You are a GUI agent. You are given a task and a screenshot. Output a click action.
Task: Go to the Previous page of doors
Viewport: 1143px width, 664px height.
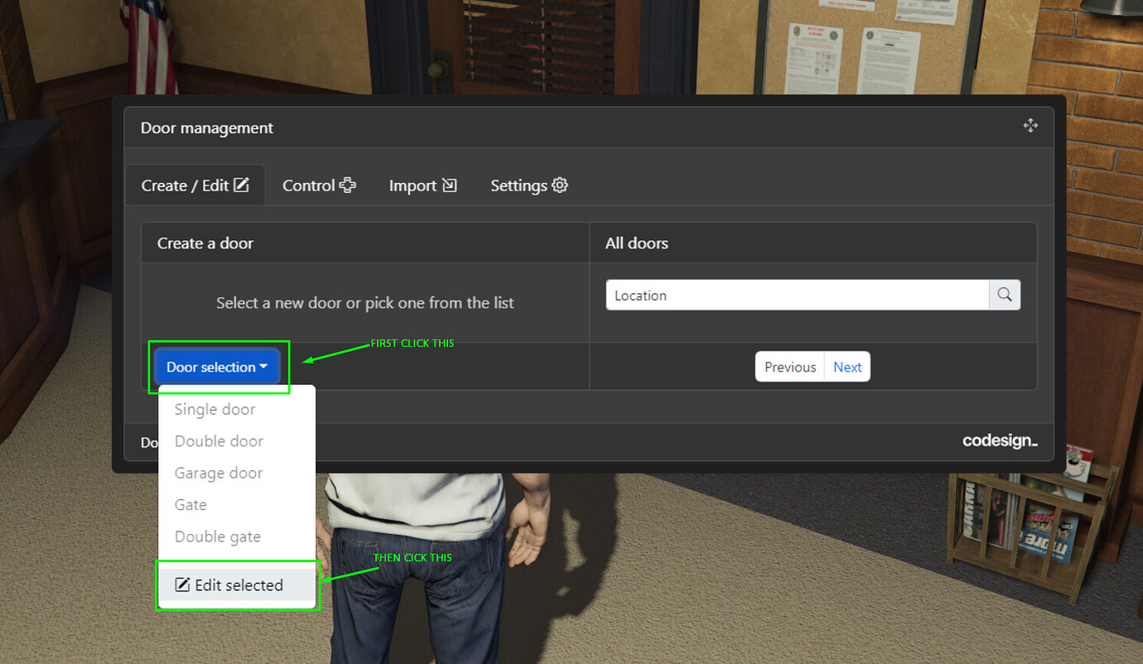789,367
